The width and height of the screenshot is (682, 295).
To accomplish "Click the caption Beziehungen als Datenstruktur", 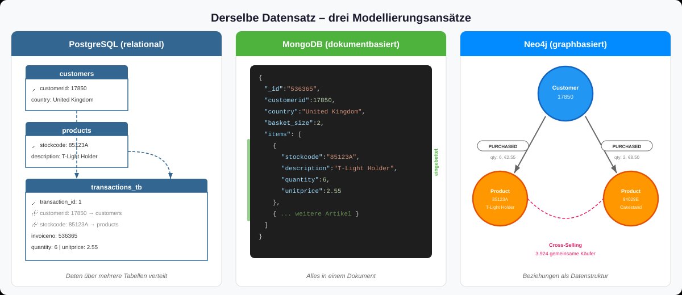I will pos(565,276).
